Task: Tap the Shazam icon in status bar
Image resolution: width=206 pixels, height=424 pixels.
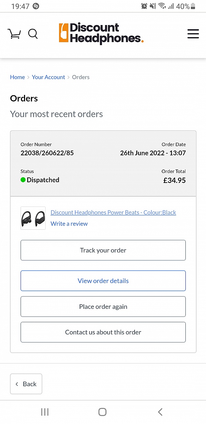Action: point(36,6)
